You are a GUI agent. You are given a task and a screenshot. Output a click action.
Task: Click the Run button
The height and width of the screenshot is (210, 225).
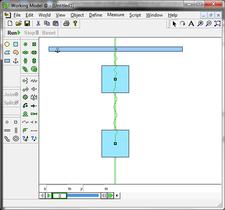click(x=14, y=33)
